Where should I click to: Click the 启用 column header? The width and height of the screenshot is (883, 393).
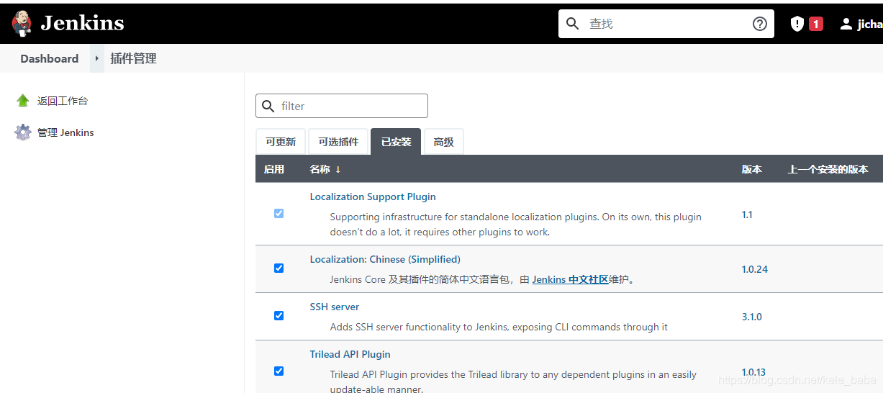pyautogui.click(x=274, y=169)
